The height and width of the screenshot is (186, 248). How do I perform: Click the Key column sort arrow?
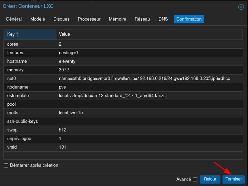tap(18, 34)
